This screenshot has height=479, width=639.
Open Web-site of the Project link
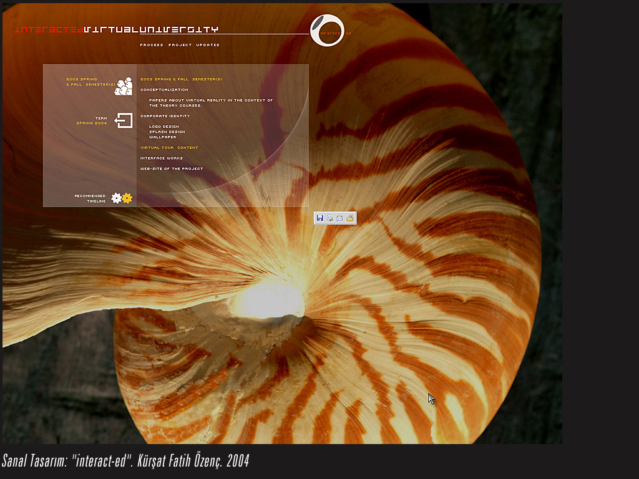coord(172,169)
